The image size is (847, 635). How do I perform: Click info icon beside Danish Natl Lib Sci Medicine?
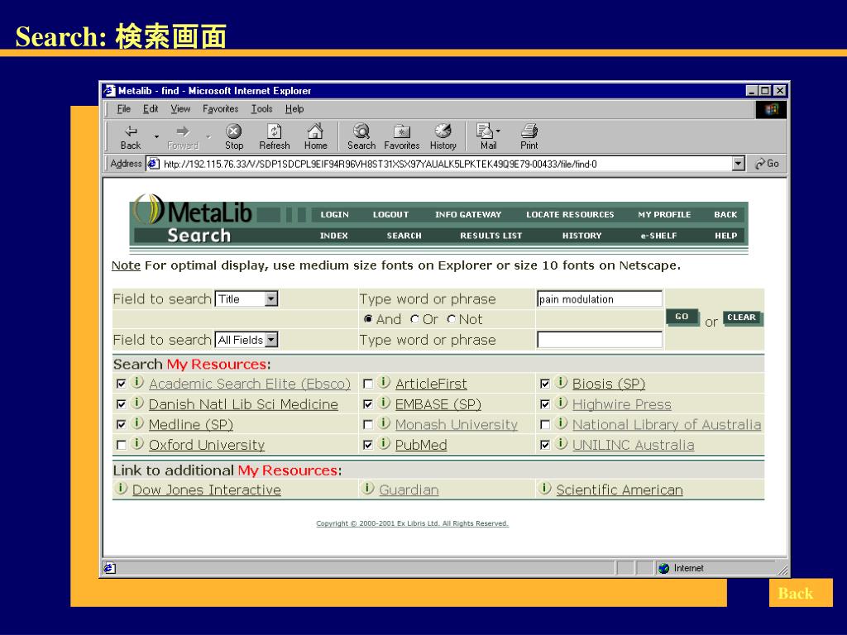click(138, 403)
